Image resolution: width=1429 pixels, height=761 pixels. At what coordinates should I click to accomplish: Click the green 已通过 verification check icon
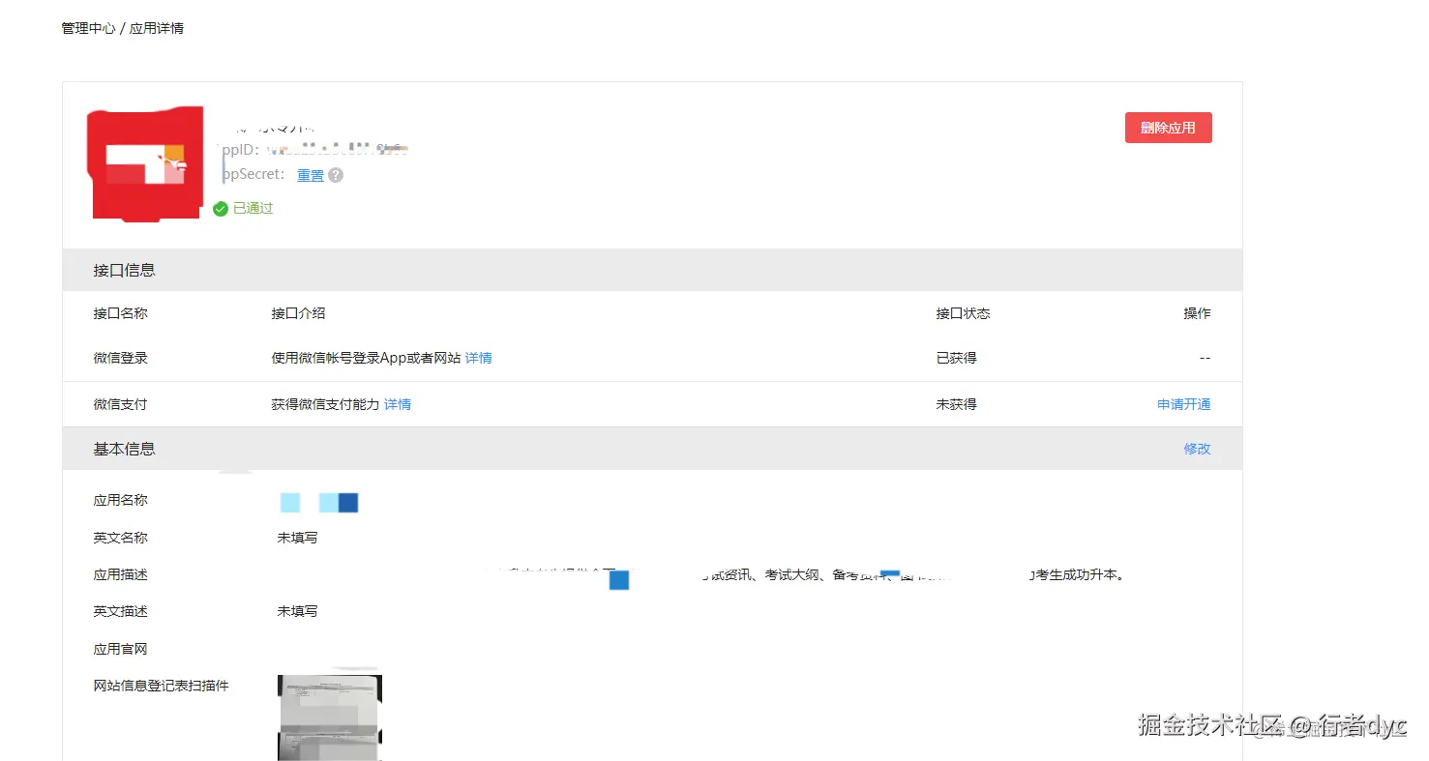pyautogui.click(x=219, y=208)
